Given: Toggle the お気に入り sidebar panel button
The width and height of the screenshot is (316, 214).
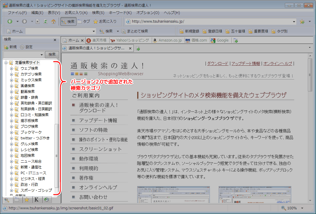Looking at the screenshot, I should point(105,21).
